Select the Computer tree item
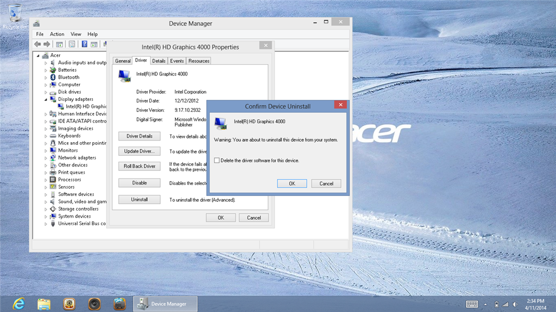The width and height of the screenshot is (556, 312). coord(69,85)
